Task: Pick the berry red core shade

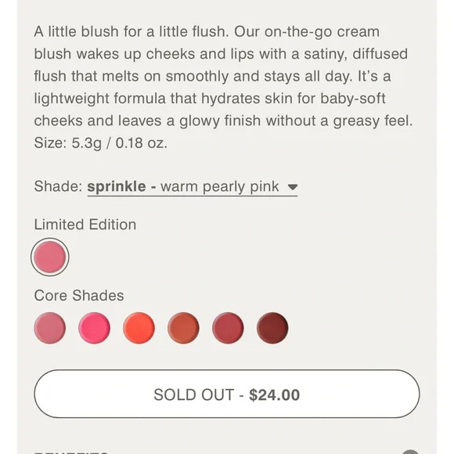Action: 228,328
